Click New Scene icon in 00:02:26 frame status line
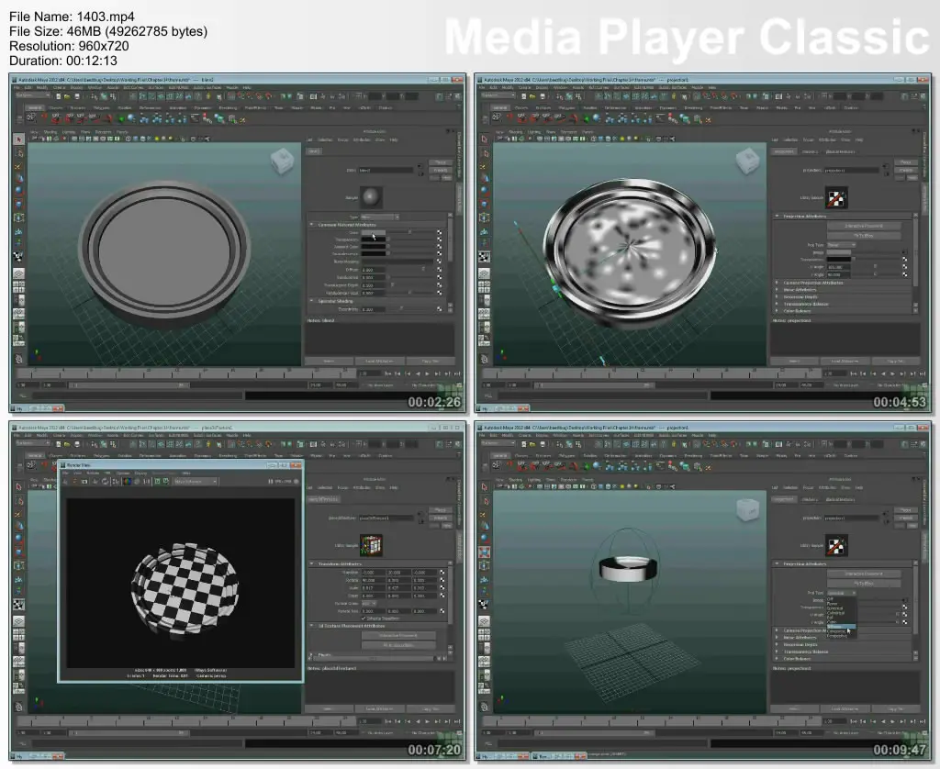 59,96
